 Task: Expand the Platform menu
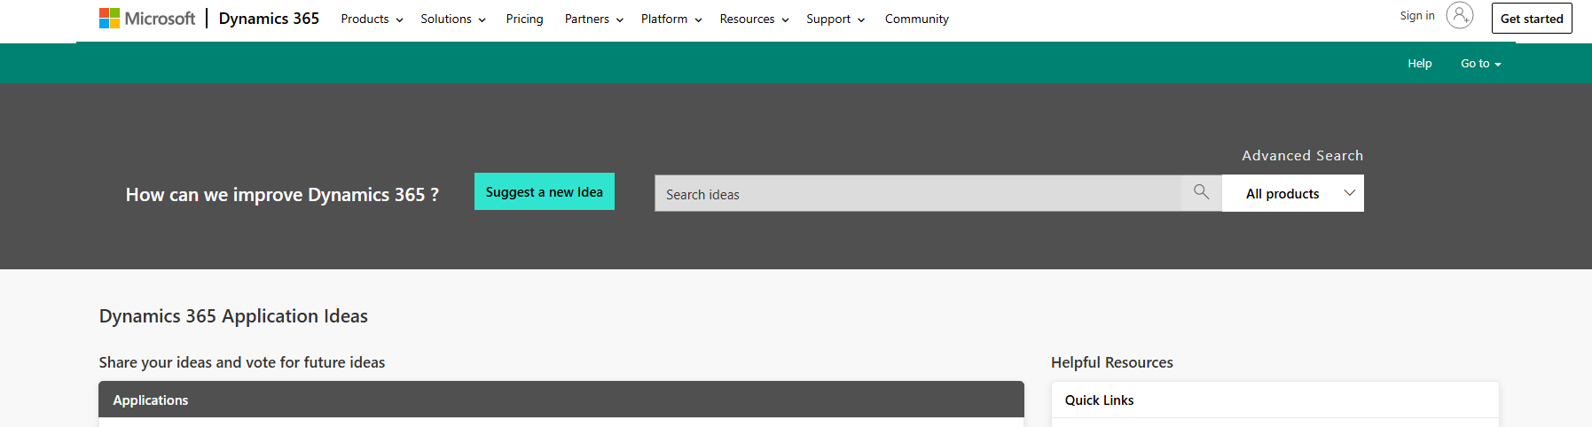click(671, 19)
